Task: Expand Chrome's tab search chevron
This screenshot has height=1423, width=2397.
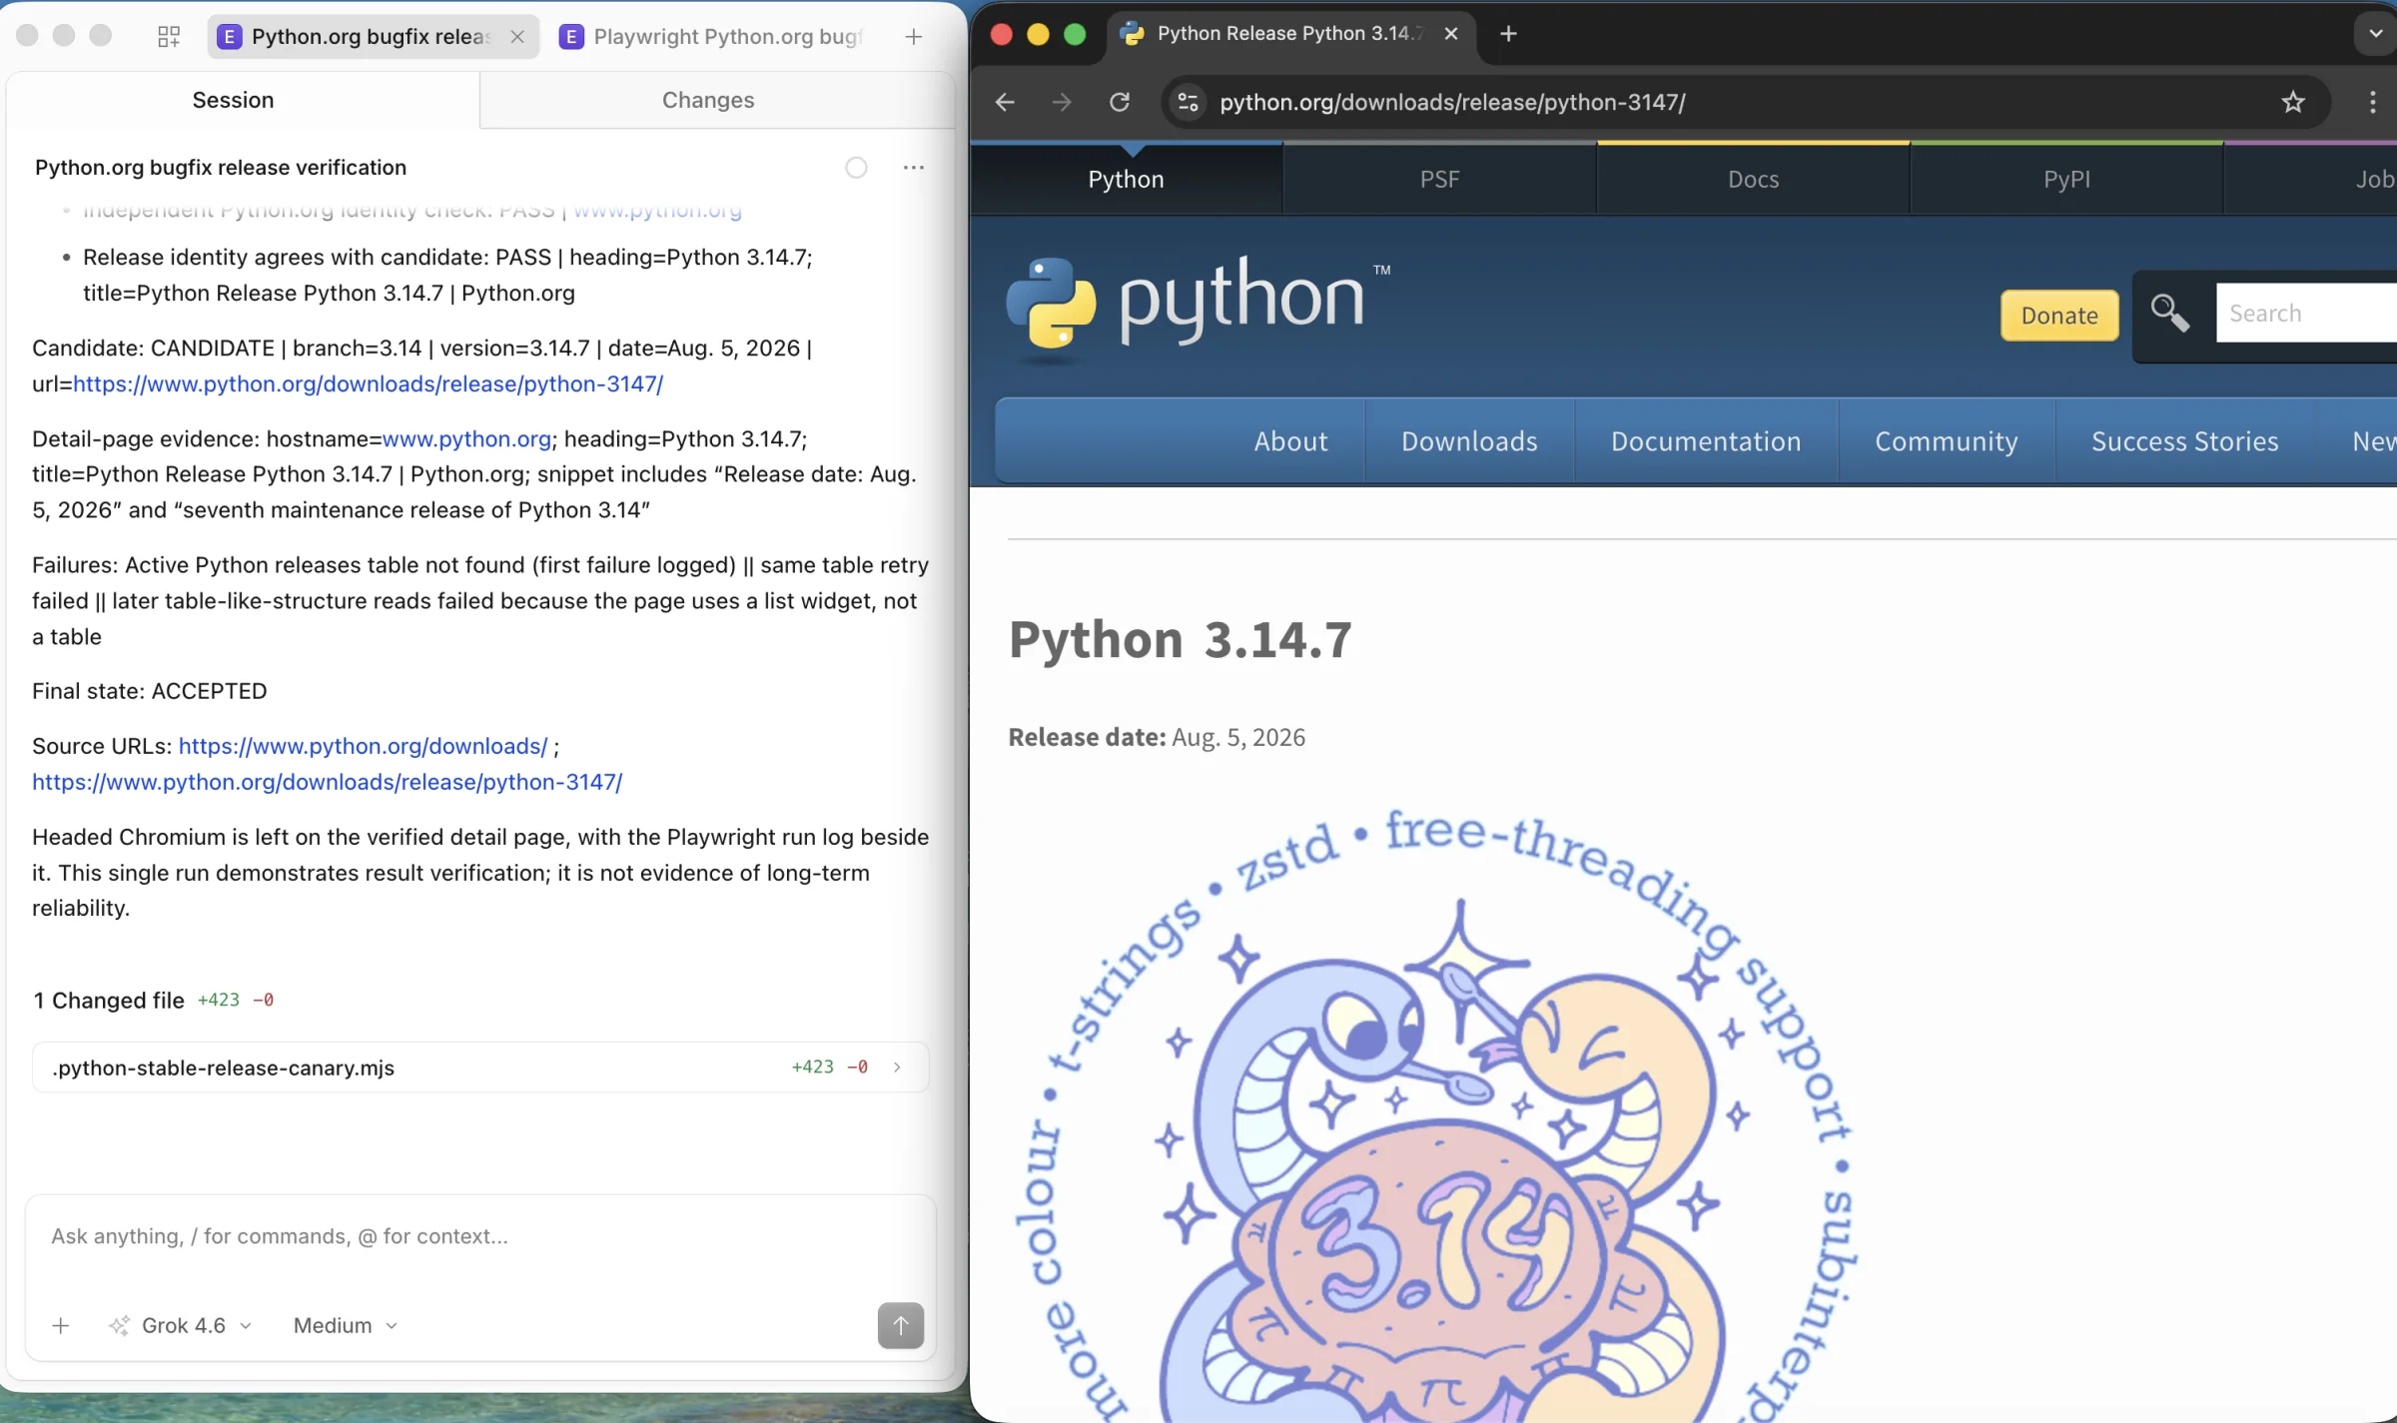Action: (2375, 34)
